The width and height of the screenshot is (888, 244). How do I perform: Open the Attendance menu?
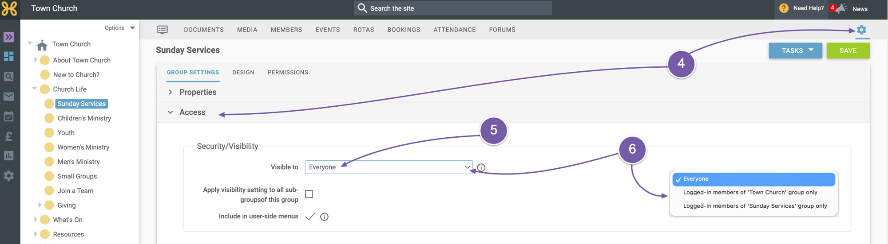pos(455,30)
